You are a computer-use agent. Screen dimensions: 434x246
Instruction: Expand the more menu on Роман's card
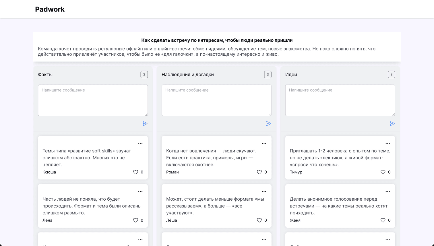[264, 143]
